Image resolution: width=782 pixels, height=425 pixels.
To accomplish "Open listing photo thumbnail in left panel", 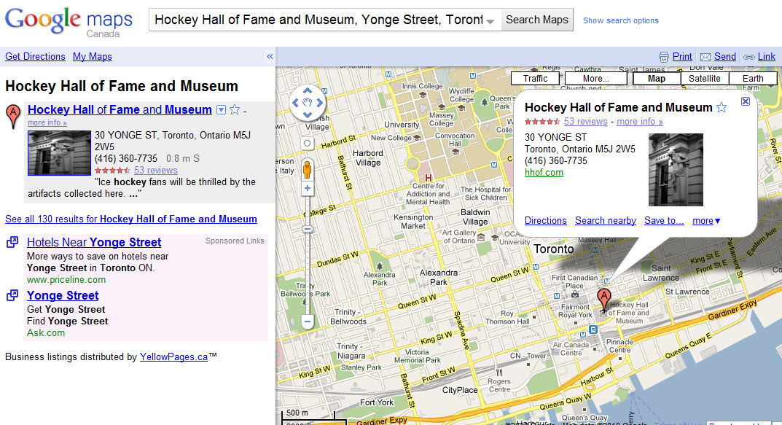I will point(59,152).
